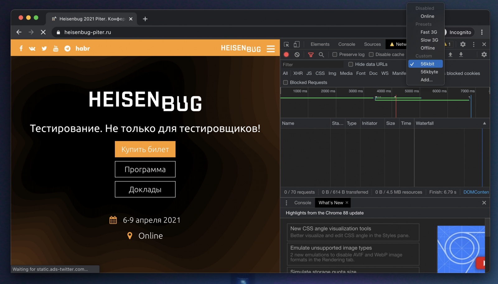The image size is (498, 284).
Task: Open network search magnifier
Action: coord(321,55)
